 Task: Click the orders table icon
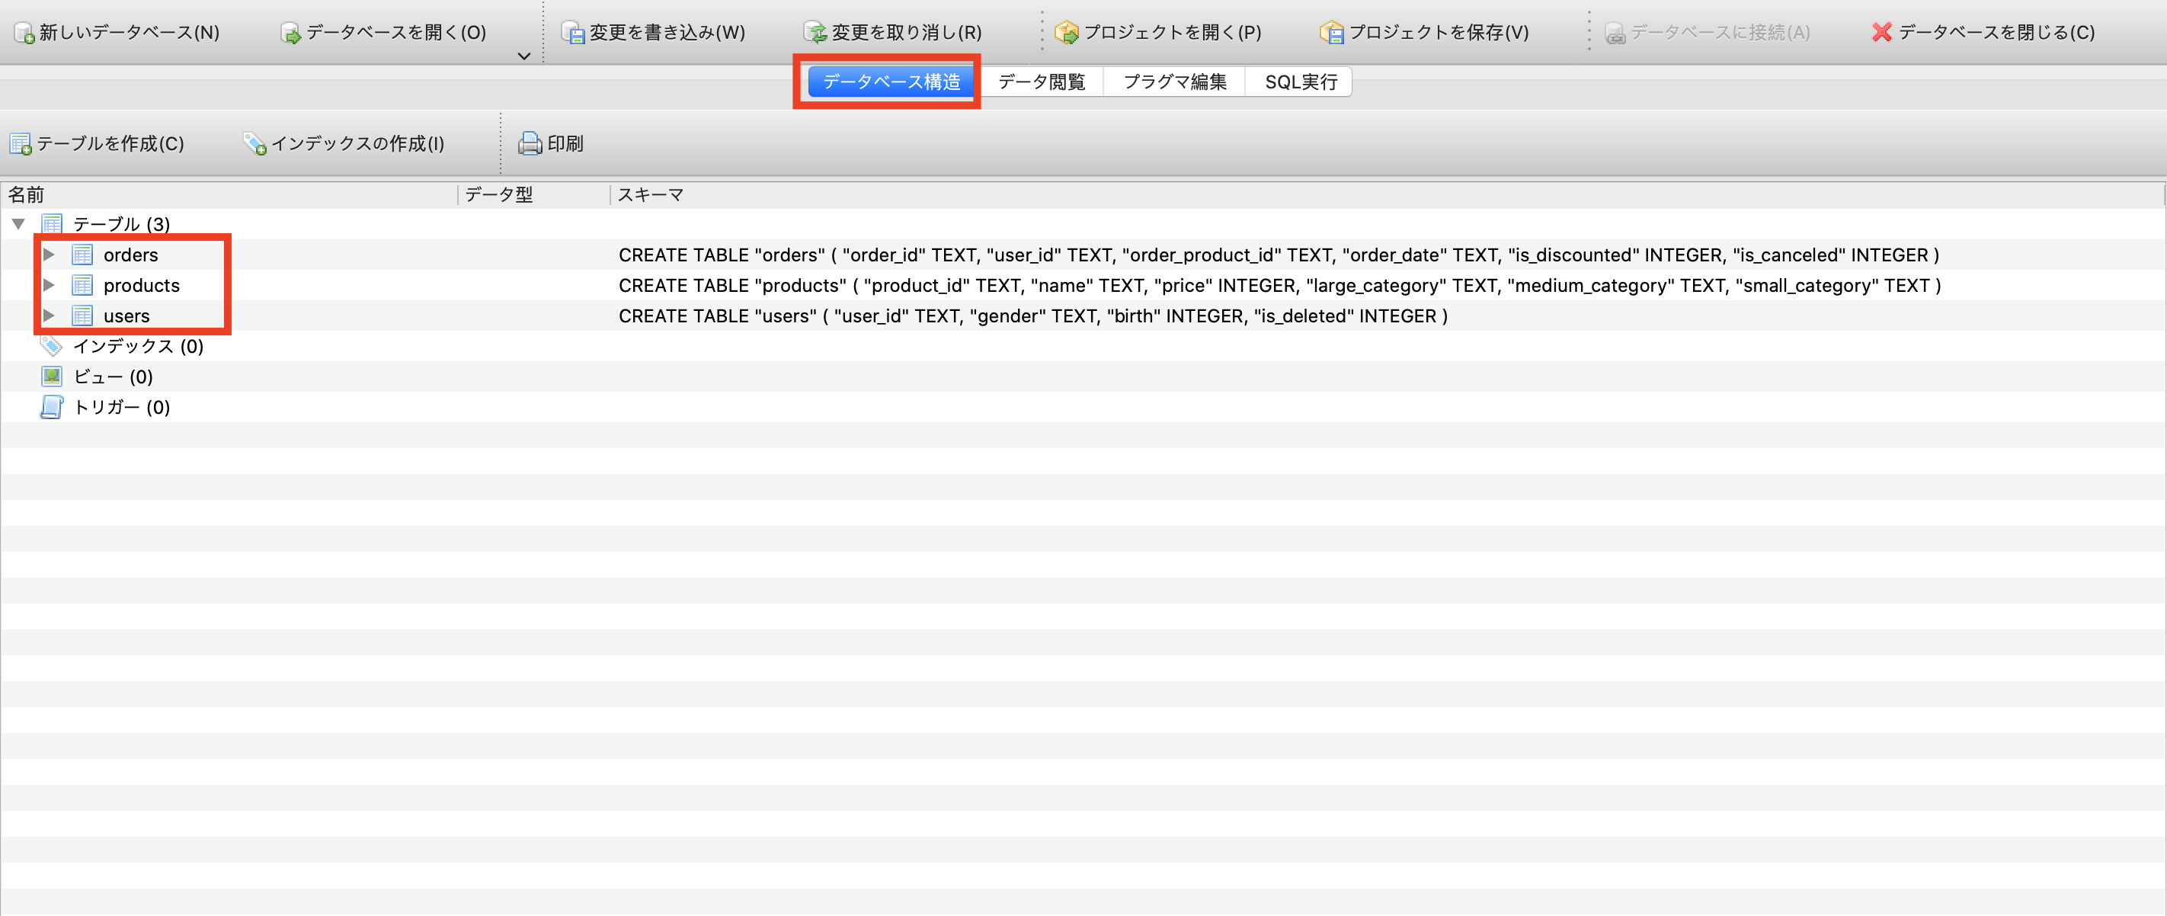tap(82, 255)
